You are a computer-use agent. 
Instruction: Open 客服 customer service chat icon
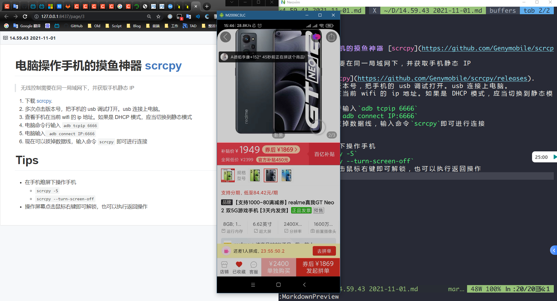point(254,267)
